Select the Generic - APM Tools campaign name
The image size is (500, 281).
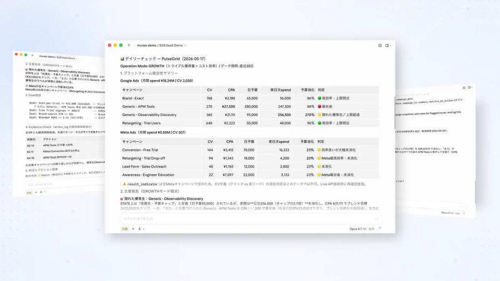click(138, 106)
